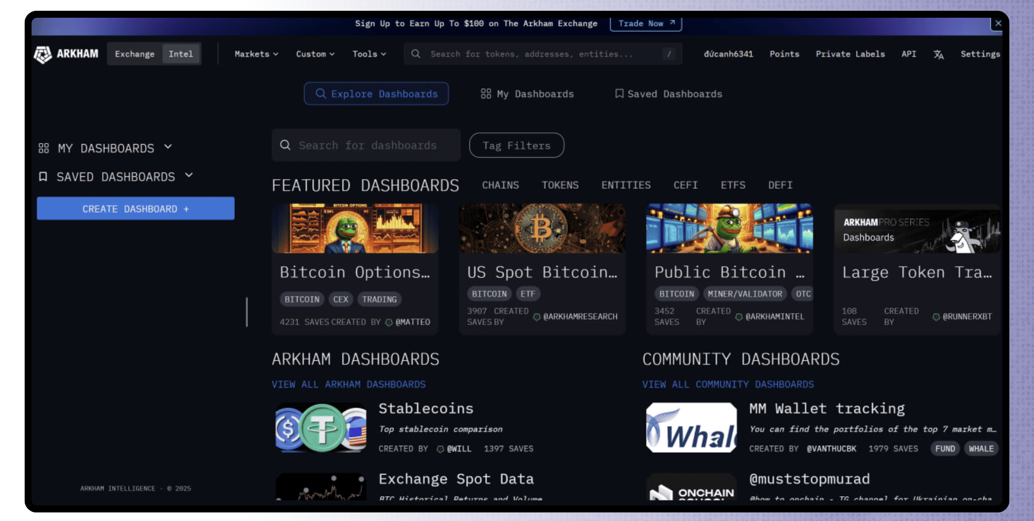The height and width of the screenshot is (521, 1034).
Task: Click the verified badge next to @ARKHAMRESEARCH
Action: pos(537,317)
